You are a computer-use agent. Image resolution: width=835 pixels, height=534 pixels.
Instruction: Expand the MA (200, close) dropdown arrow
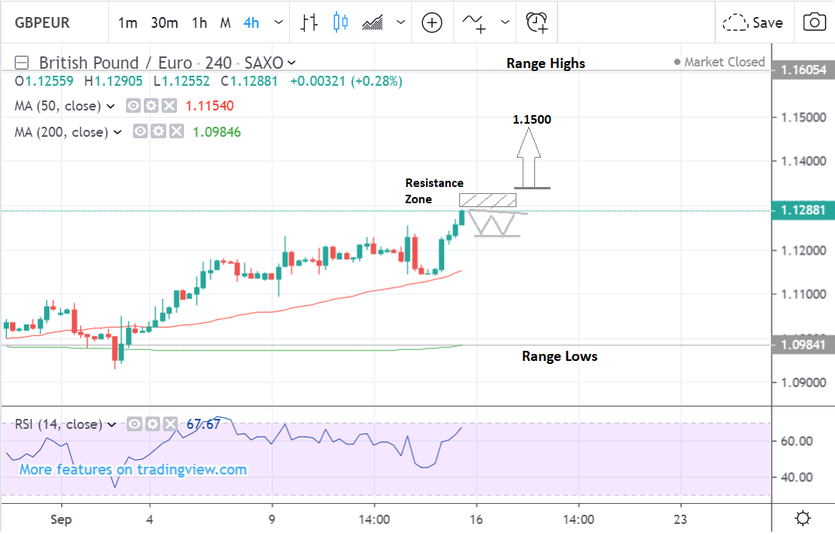click(x=118, y=131)
